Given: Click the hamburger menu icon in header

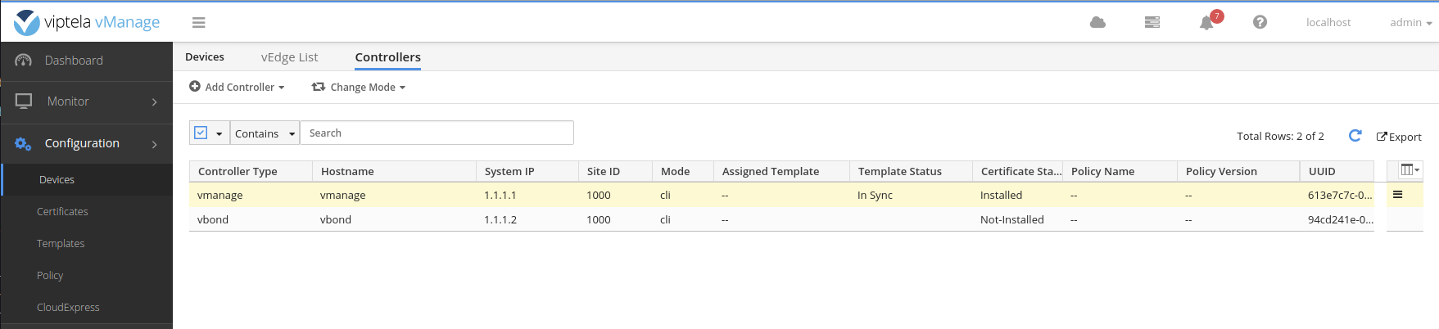Looking at the screenshot, I should [198, 23].
